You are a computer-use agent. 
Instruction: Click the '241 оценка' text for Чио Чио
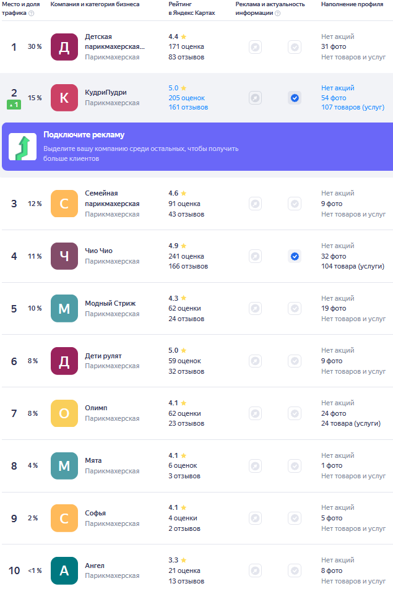tap(186, 256)
